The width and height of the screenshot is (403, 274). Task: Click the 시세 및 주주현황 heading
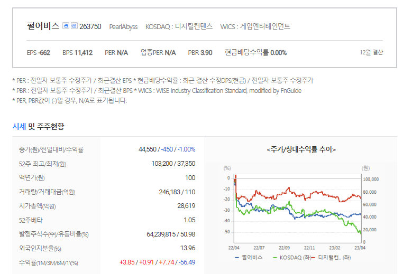[38, 126]
